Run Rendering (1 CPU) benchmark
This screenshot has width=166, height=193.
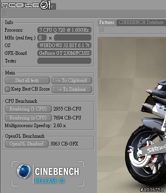coord(28,109)
